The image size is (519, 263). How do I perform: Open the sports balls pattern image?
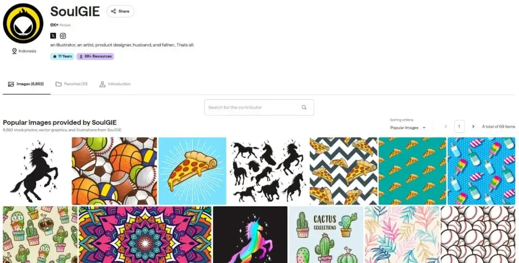click(114, 171)
